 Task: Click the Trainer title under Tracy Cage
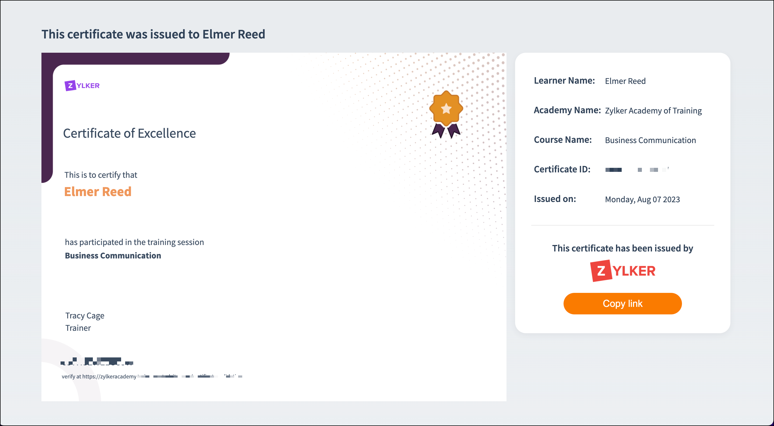(x=78, y=328)
